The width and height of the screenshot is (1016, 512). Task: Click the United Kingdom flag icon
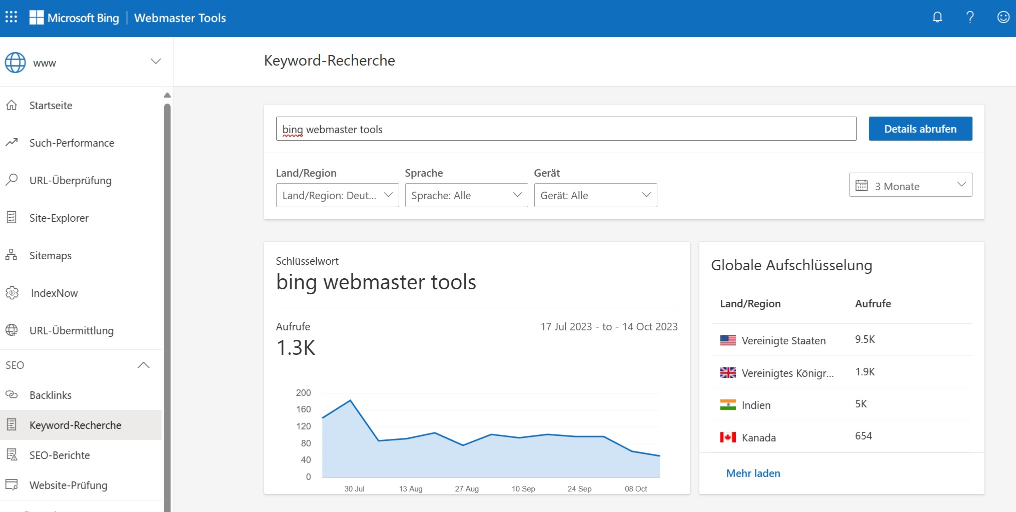(x=728, y=373)
